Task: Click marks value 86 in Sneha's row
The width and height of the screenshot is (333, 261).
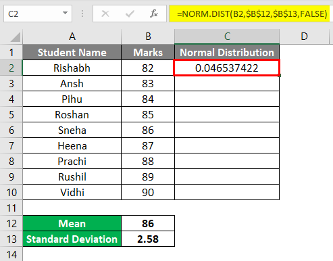Action: [148, 130]
